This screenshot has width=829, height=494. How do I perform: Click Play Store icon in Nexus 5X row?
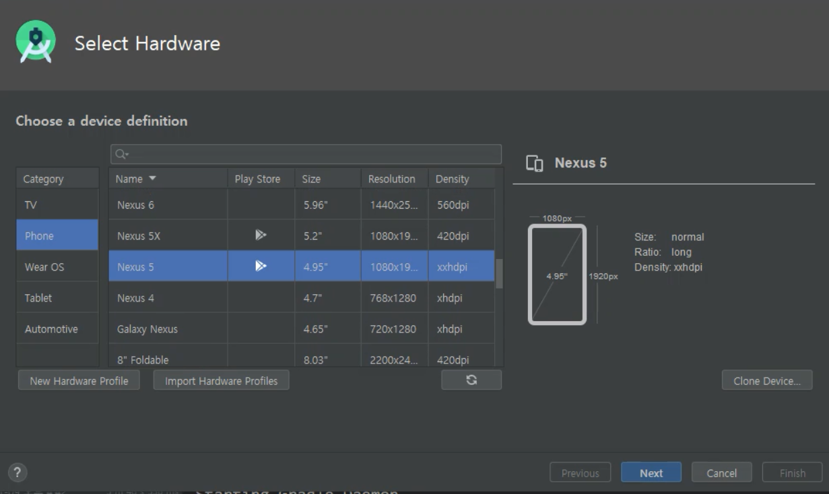(x=261, y=235)
